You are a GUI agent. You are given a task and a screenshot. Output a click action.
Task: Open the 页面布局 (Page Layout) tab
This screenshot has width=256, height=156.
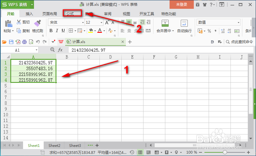point(50,14)
